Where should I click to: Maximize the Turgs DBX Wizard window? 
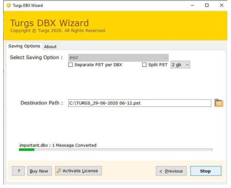point(207,5)
